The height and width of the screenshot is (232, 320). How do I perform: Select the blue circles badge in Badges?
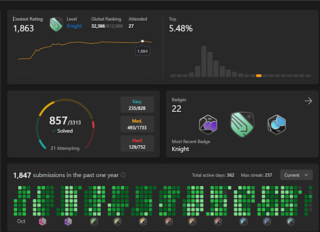(x=277, y=124)
